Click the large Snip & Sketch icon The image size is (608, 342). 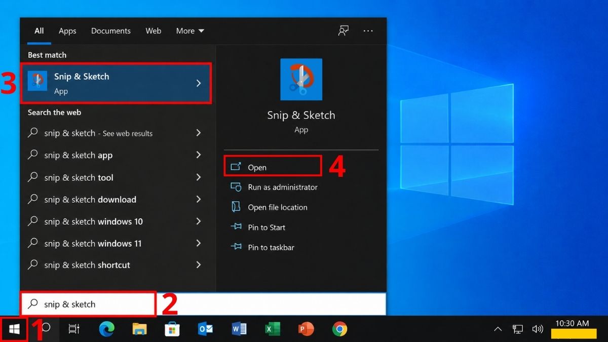point(301,80)
